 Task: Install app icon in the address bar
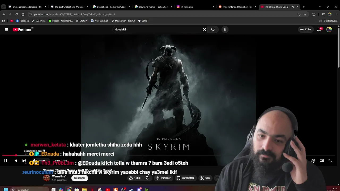299,14
